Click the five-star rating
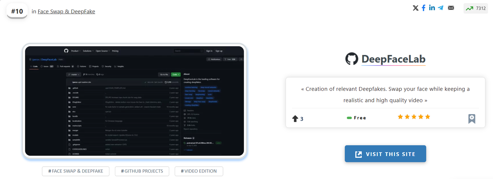 [x=414, y=117]
